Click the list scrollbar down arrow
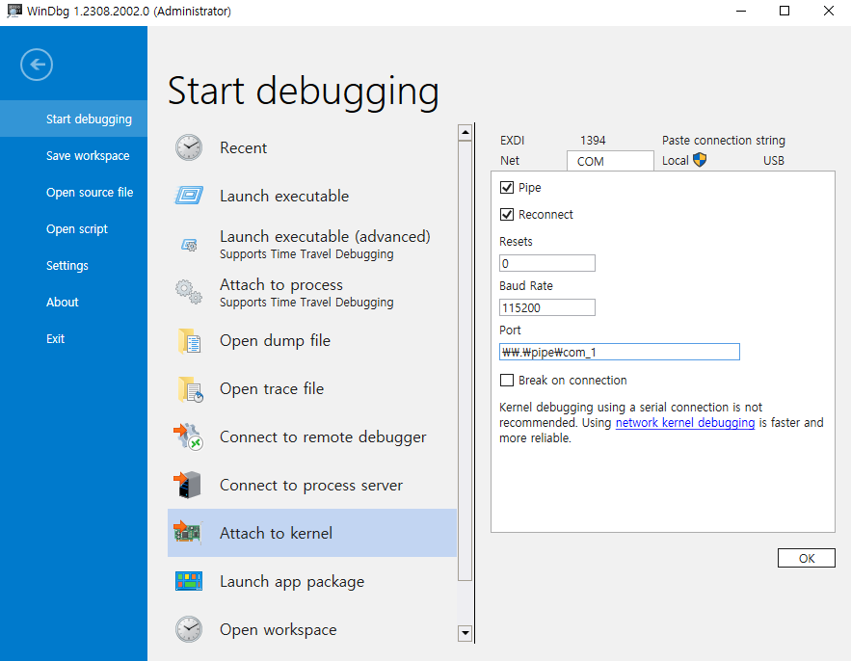 (465, 633)
